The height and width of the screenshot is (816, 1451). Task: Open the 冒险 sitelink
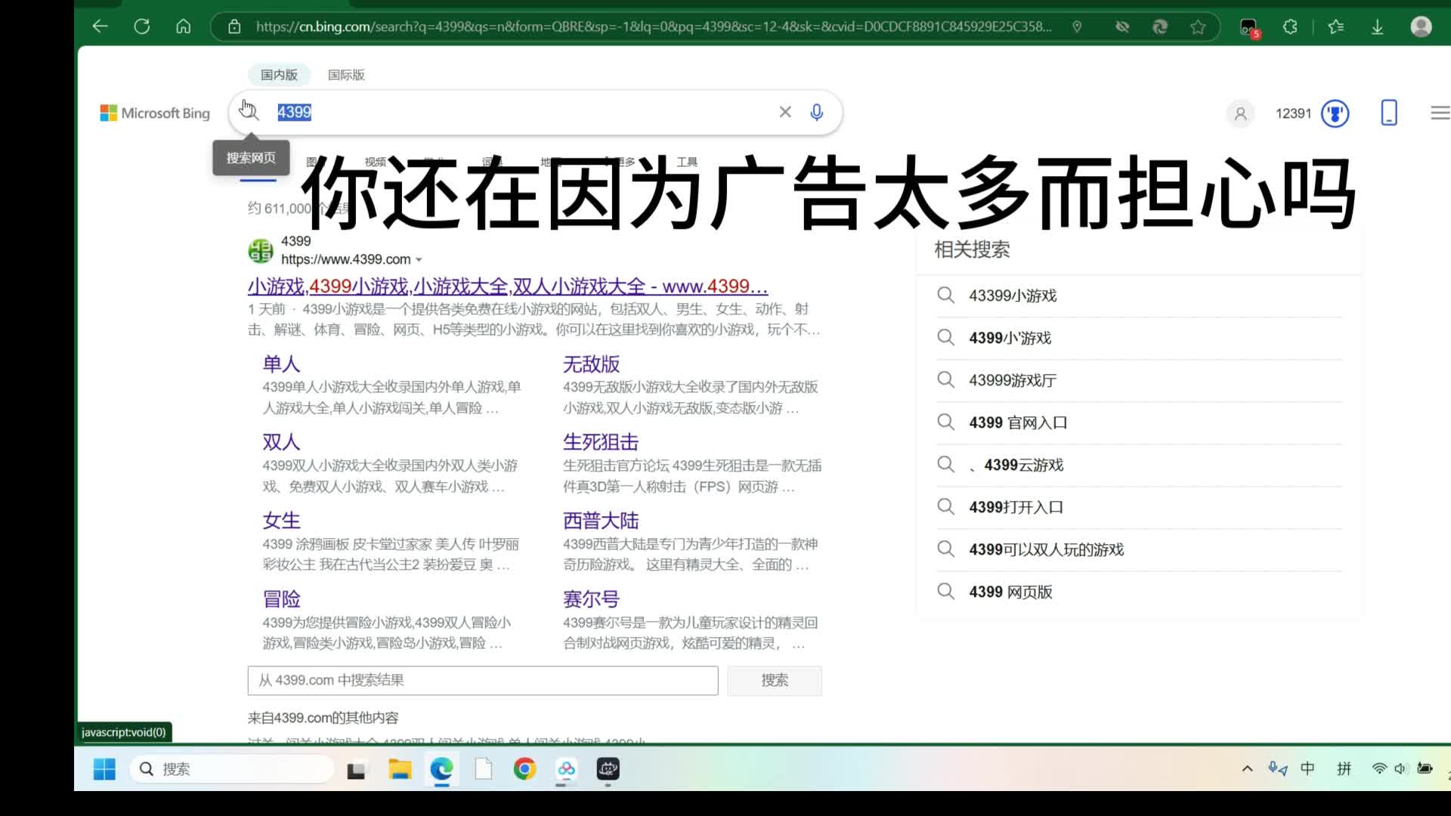(281, 598)
